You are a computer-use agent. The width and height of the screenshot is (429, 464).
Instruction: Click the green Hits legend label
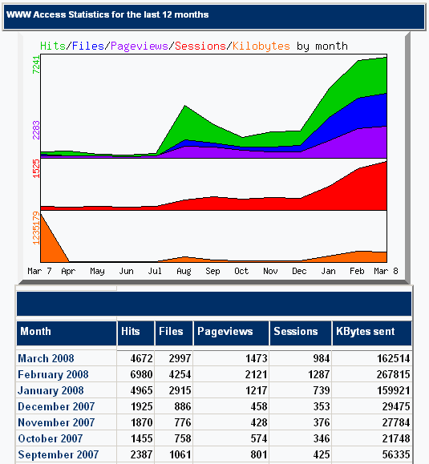[x=53, y=46]
